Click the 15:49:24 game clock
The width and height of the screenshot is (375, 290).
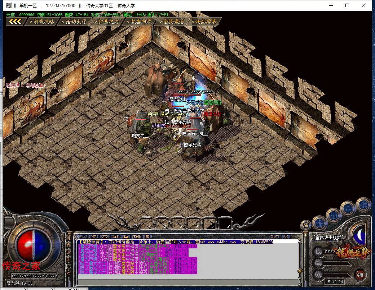tap(334, 282)
